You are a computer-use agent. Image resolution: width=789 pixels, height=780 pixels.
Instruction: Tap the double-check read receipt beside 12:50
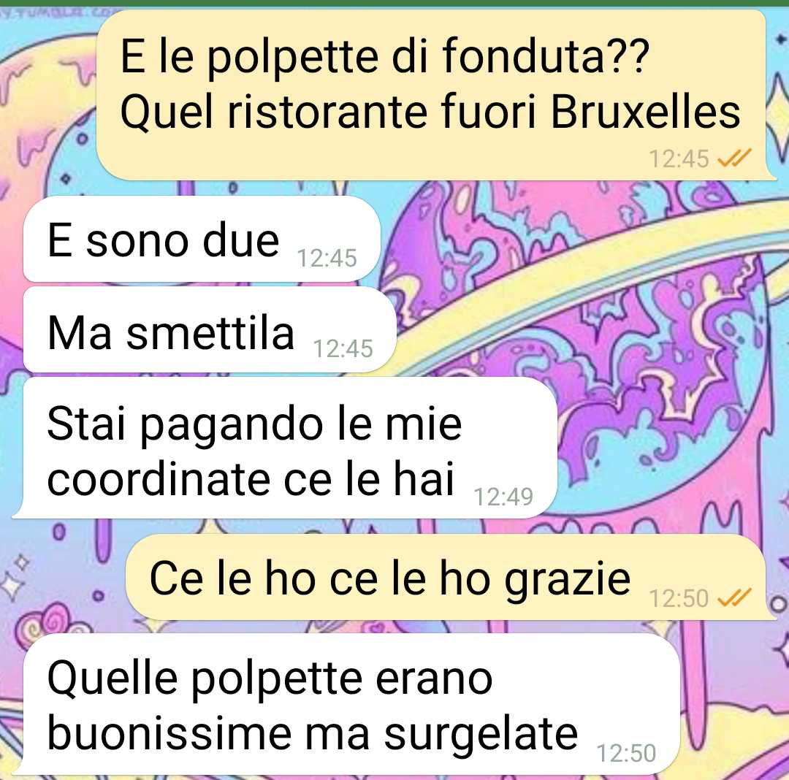(734, 598)
